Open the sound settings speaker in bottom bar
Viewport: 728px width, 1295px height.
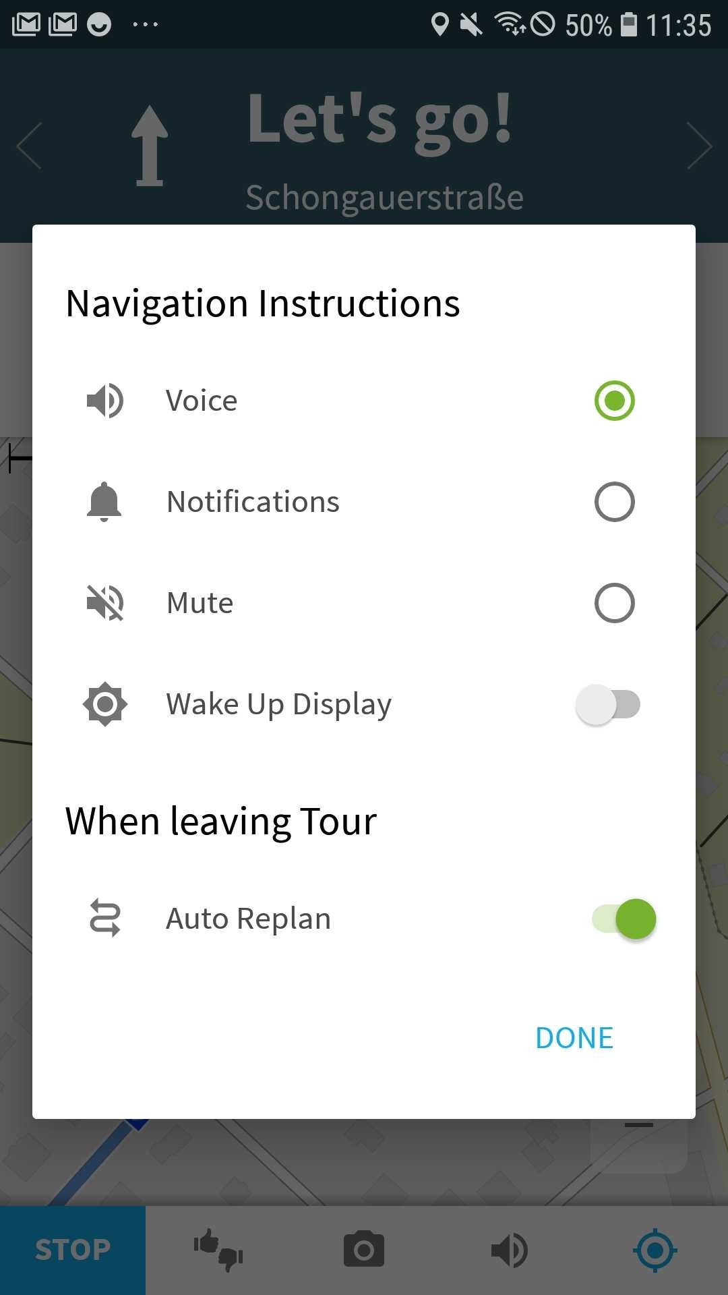(x=510, y=1250)
